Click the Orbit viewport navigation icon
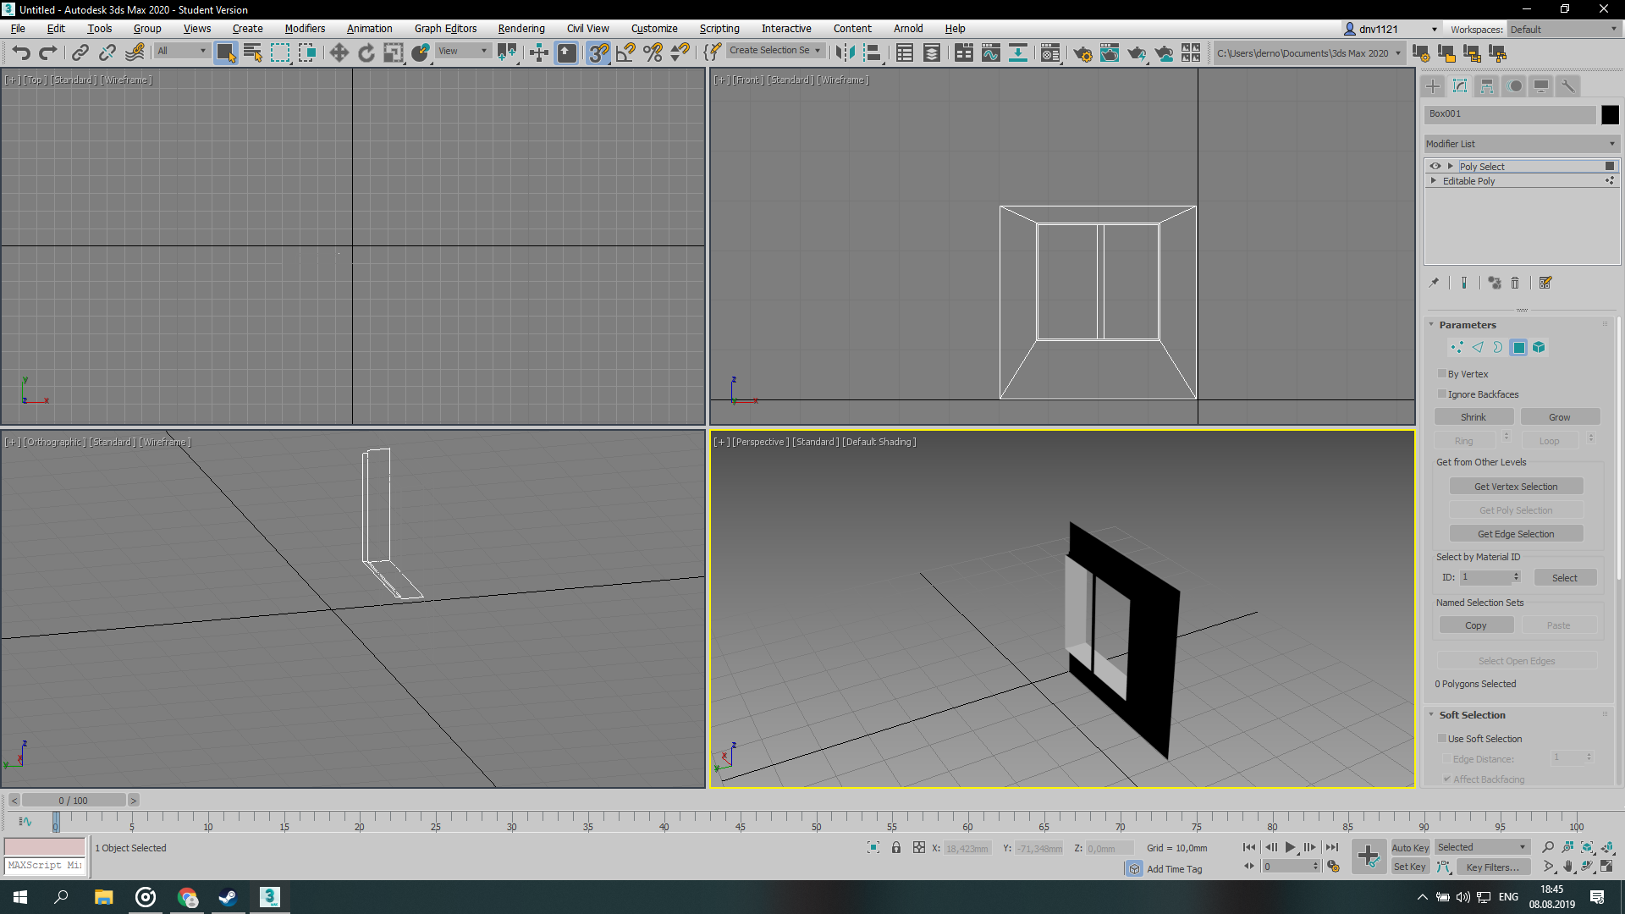Screen dimensions: 1625x914 [1587, 867]
